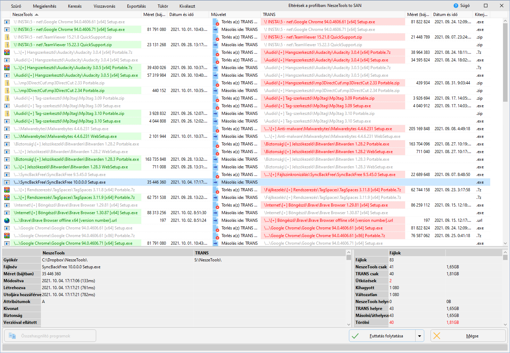Image resolution: width=510 pixels, height=353 pixels.
Task: Click TRANS header in details panel
Action: click(x=270, y=253)
